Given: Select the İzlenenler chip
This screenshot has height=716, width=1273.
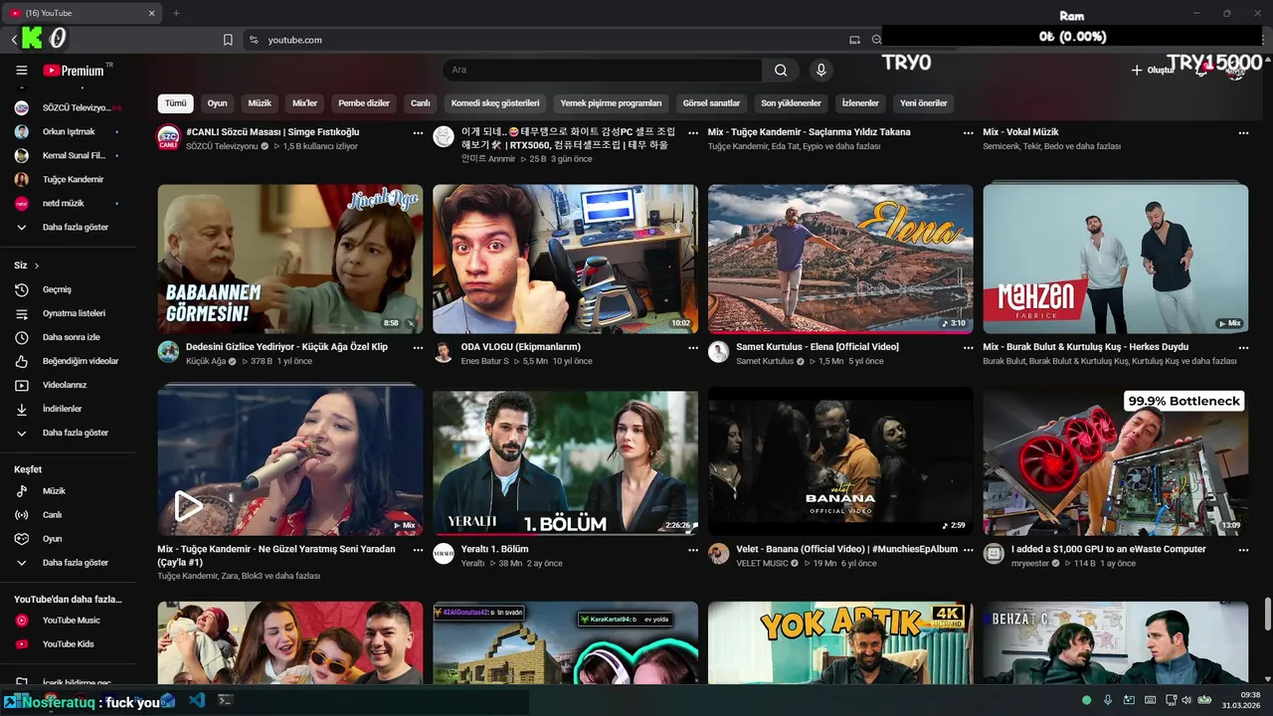Looking at the screenshot, I should [860, 103].
